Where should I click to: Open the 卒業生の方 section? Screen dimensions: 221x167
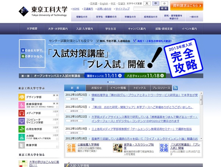130,17
